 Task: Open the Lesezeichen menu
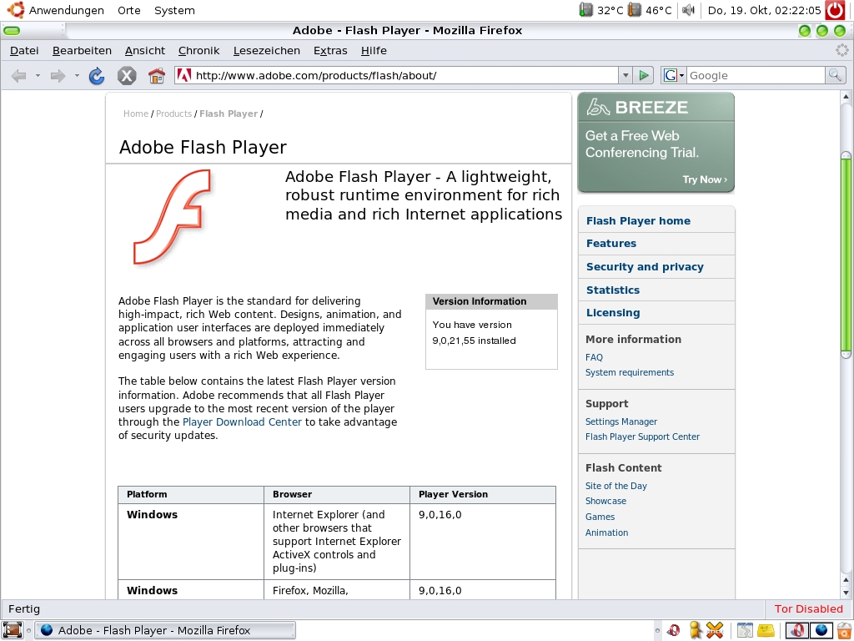tap(266, 51)
